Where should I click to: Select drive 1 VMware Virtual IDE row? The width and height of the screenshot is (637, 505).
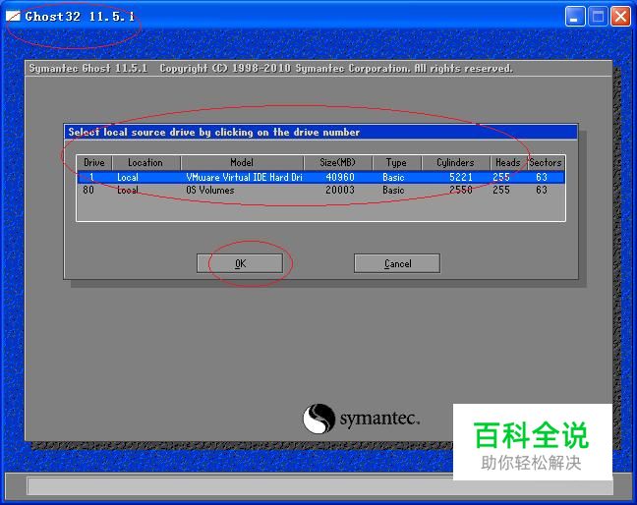tap(320, 177)
